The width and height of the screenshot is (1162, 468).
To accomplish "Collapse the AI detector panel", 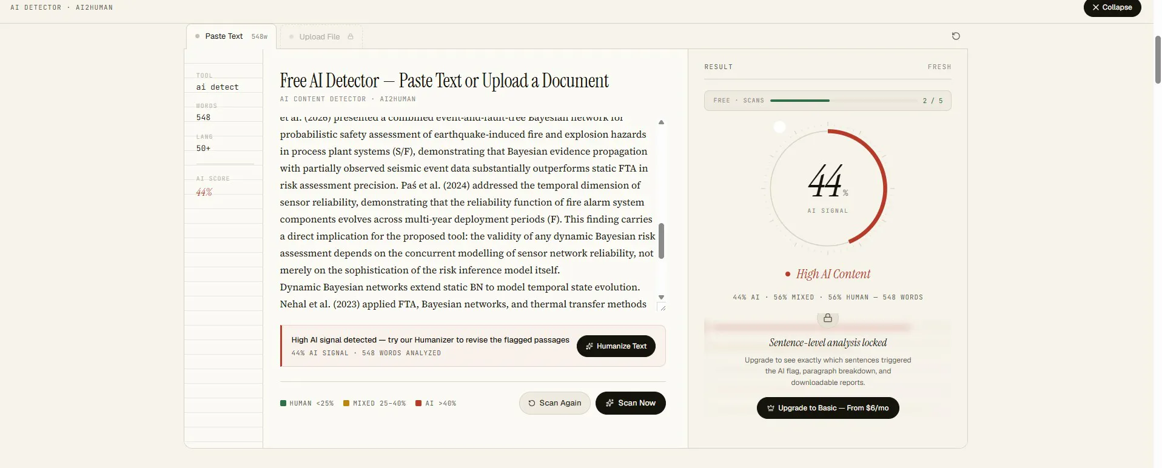I will 1112,8.
